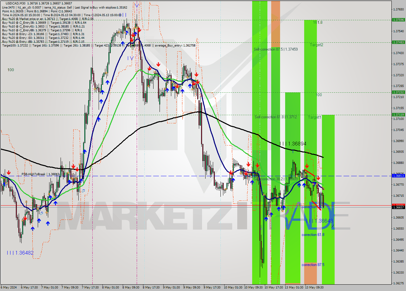Click the 161.8 Fibonacci level label

[x=318, y=22]
